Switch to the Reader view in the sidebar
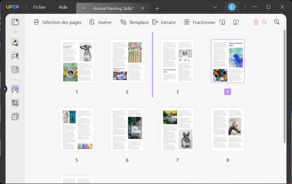 coord(15,22)
